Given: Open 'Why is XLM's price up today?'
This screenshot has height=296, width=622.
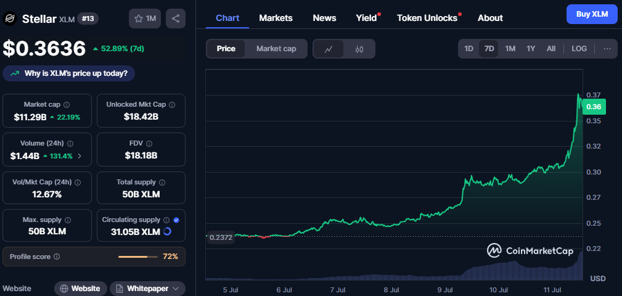Looking at the screenshot, I should [68, 73].
